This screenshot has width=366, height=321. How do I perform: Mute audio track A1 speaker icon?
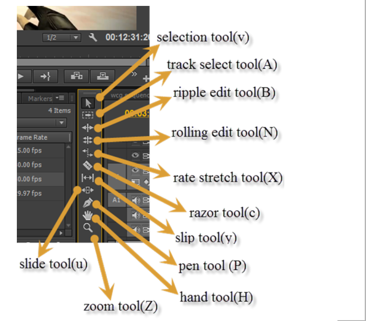pyautogui.click(x=136, y=200)
